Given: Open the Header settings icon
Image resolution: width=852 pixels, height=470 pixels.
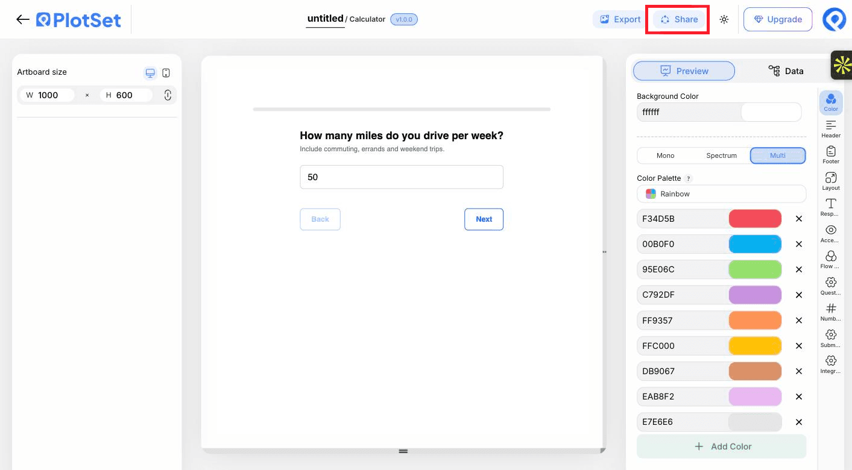Looking at the screenshot, I should tap(831, 129).
